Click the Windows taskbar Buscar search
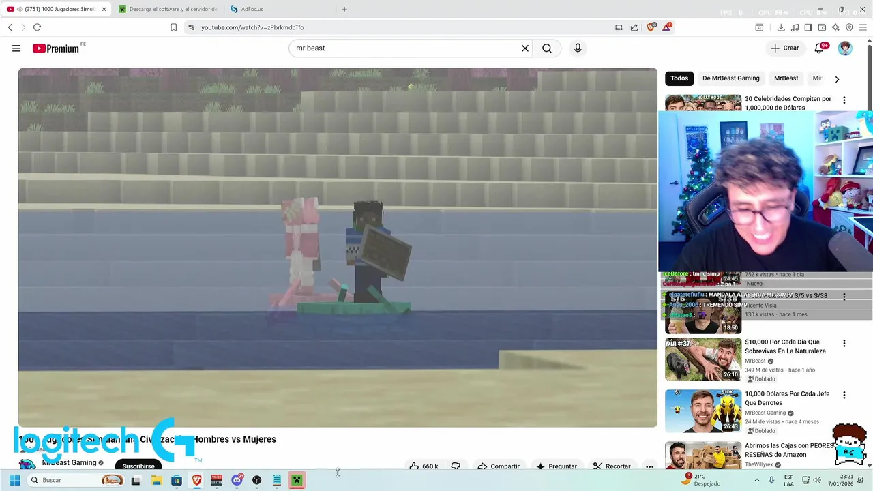 coord(77,480)
